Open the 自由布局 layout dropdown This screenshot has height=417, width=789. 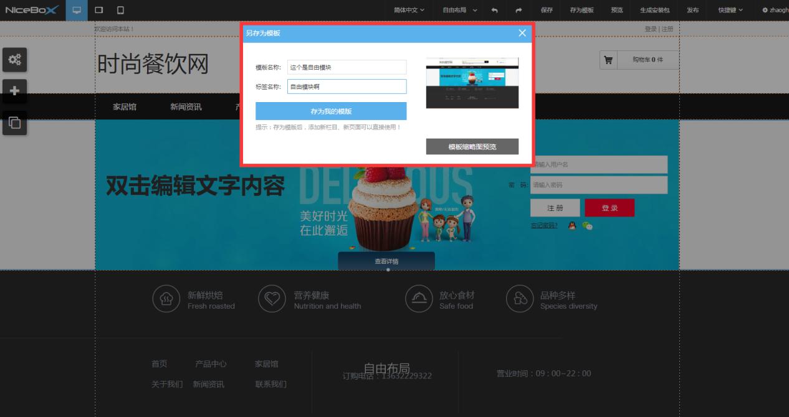[x=457, y=9]
